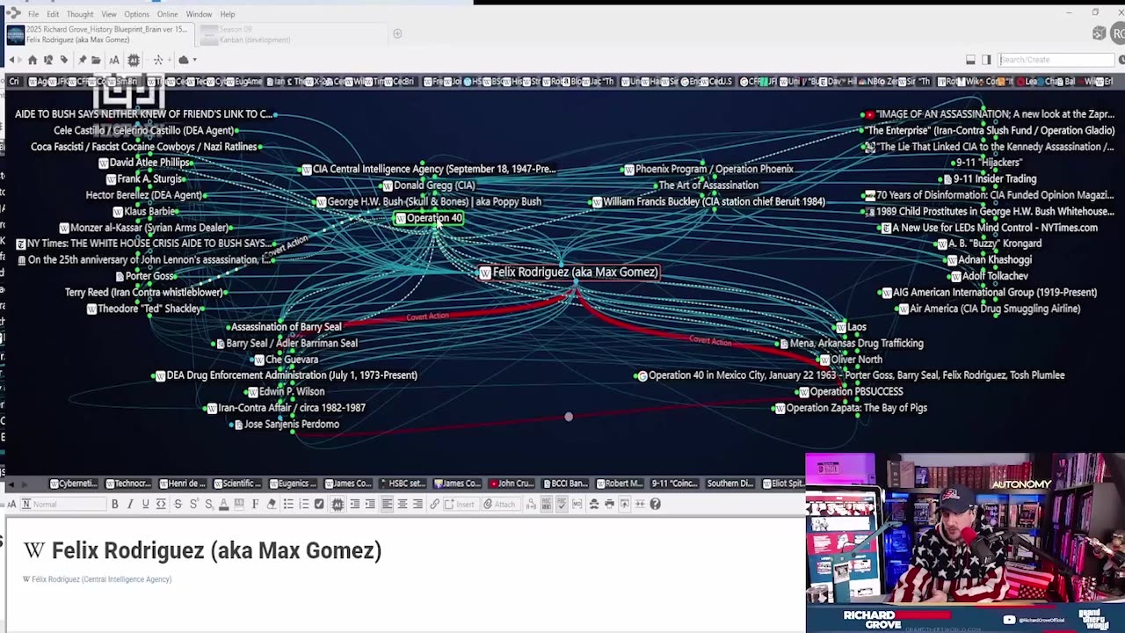Viewport: 1125px width, 633px height.
Task: Clear formatting with eraser icon
Action: [271, 504]
